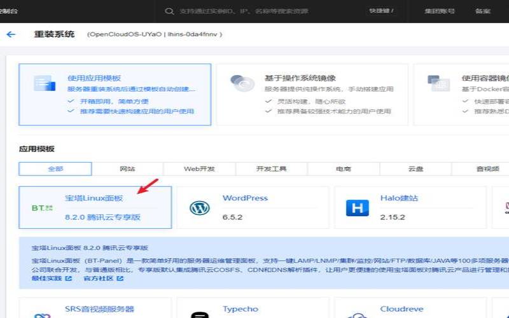This screenshot has height=318, width=509.
Task: Select the Web开发 category tab
Action: click(199, 169)
